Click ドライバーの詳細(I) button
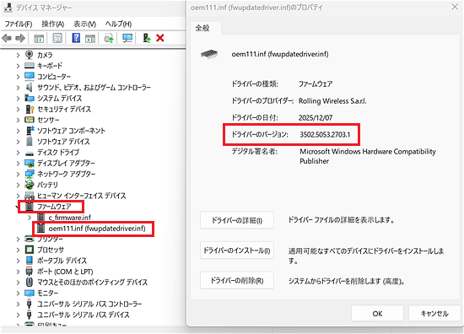464x334 pixels. point(237,220)
